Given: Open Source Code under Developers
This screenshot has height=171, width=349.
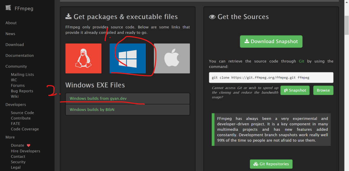Looking at the screenshot, I should [x=22, y=113].
